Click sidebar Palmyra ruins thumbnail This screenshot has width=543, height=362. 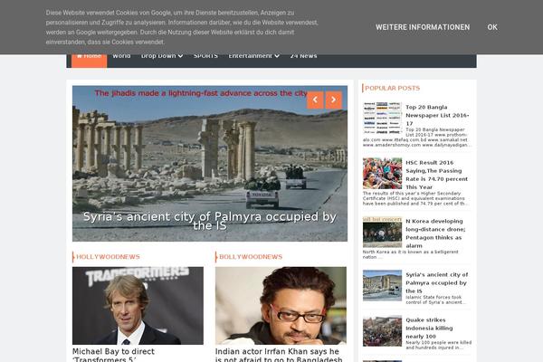coord(382,285)
